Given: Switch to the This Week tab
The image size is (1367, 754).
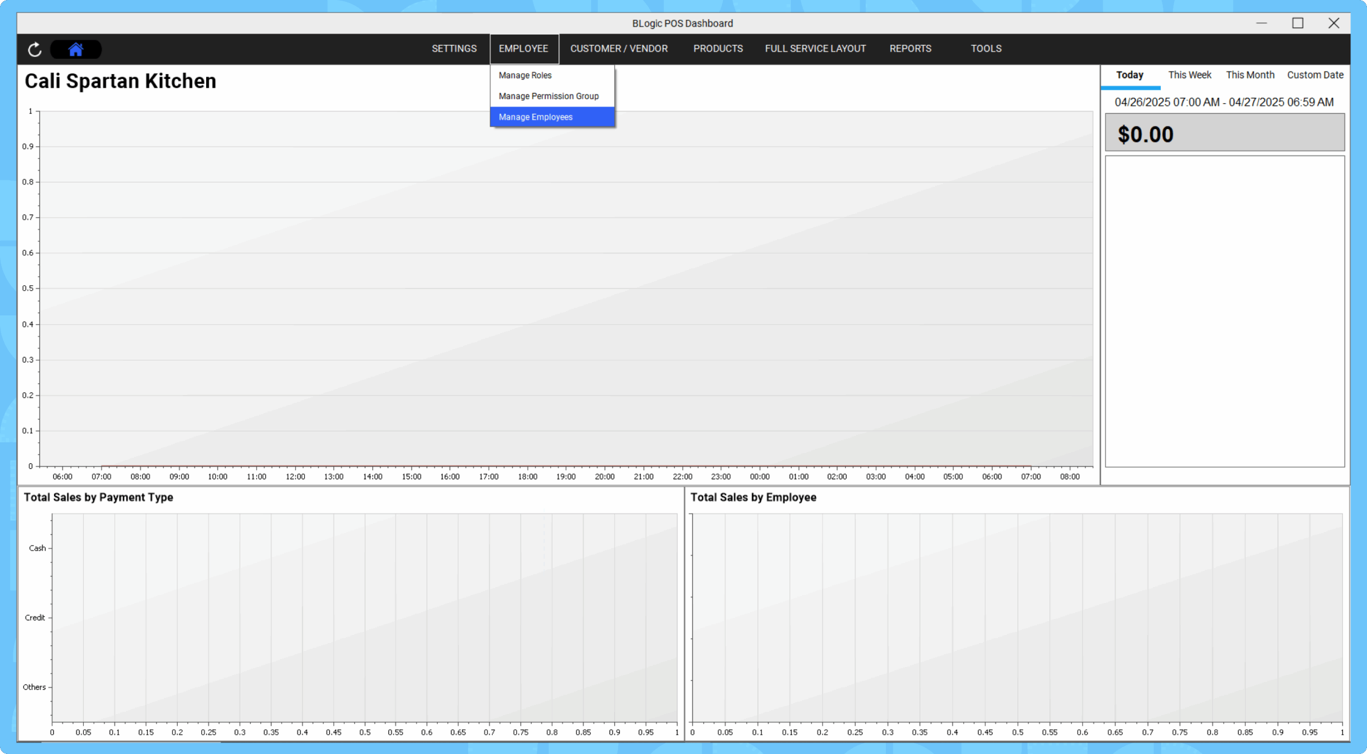Looking at the screenshot, I should point(1190,75).
